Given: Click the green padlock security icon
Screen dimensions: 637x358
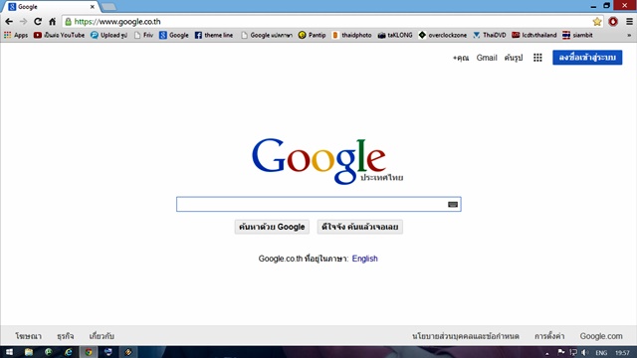Looking at the screenshot, I should [x=69, y=22].
